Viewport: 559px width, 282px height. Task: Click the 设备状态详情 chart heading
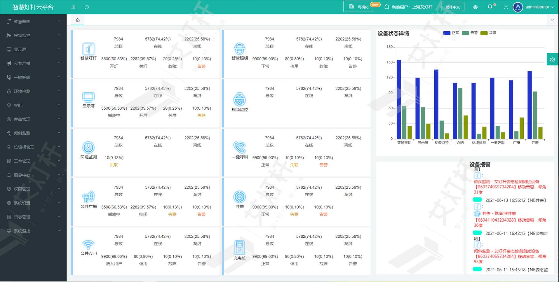point(393,33)
